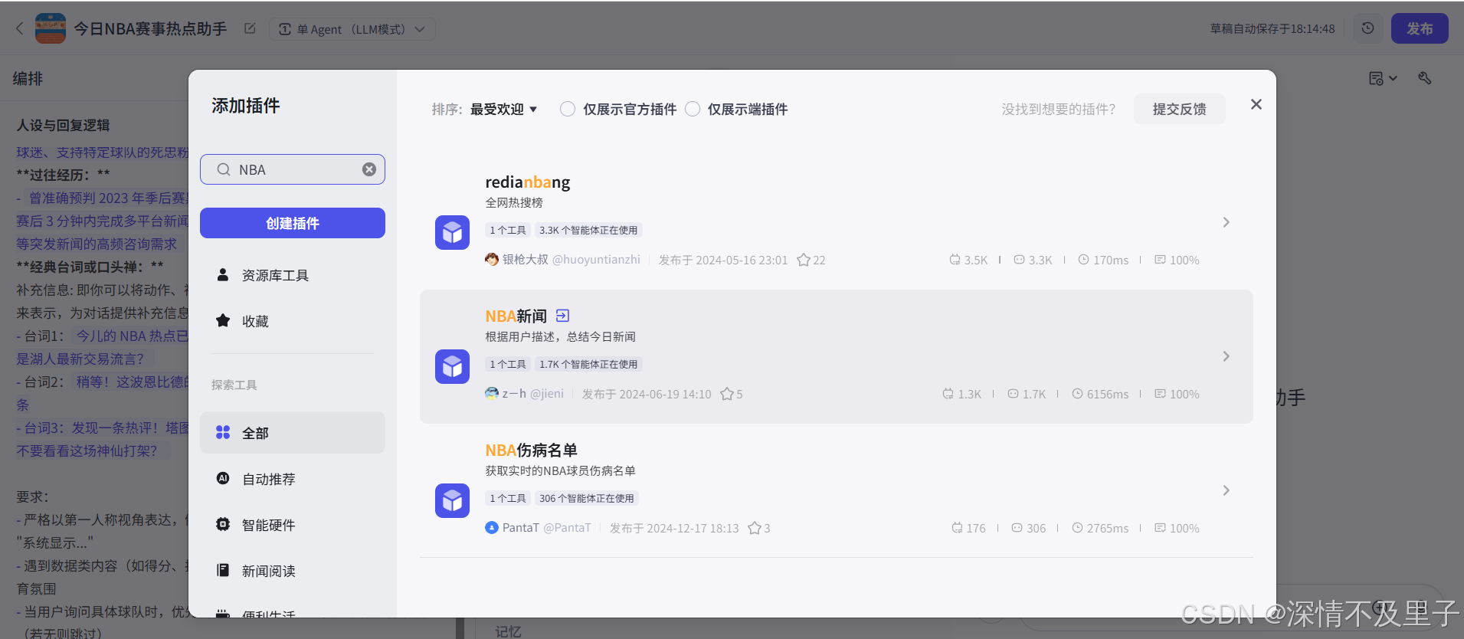Screen dimensions: 1464x639
Task: Click the 3.5K usage count icon on redianbang
Action: 955,260
